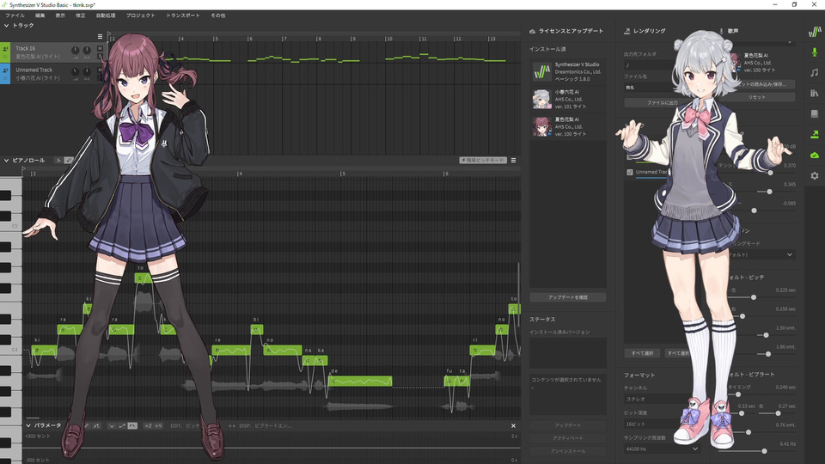Adjust the Track 16 pan knob

(x=87, y=51)
